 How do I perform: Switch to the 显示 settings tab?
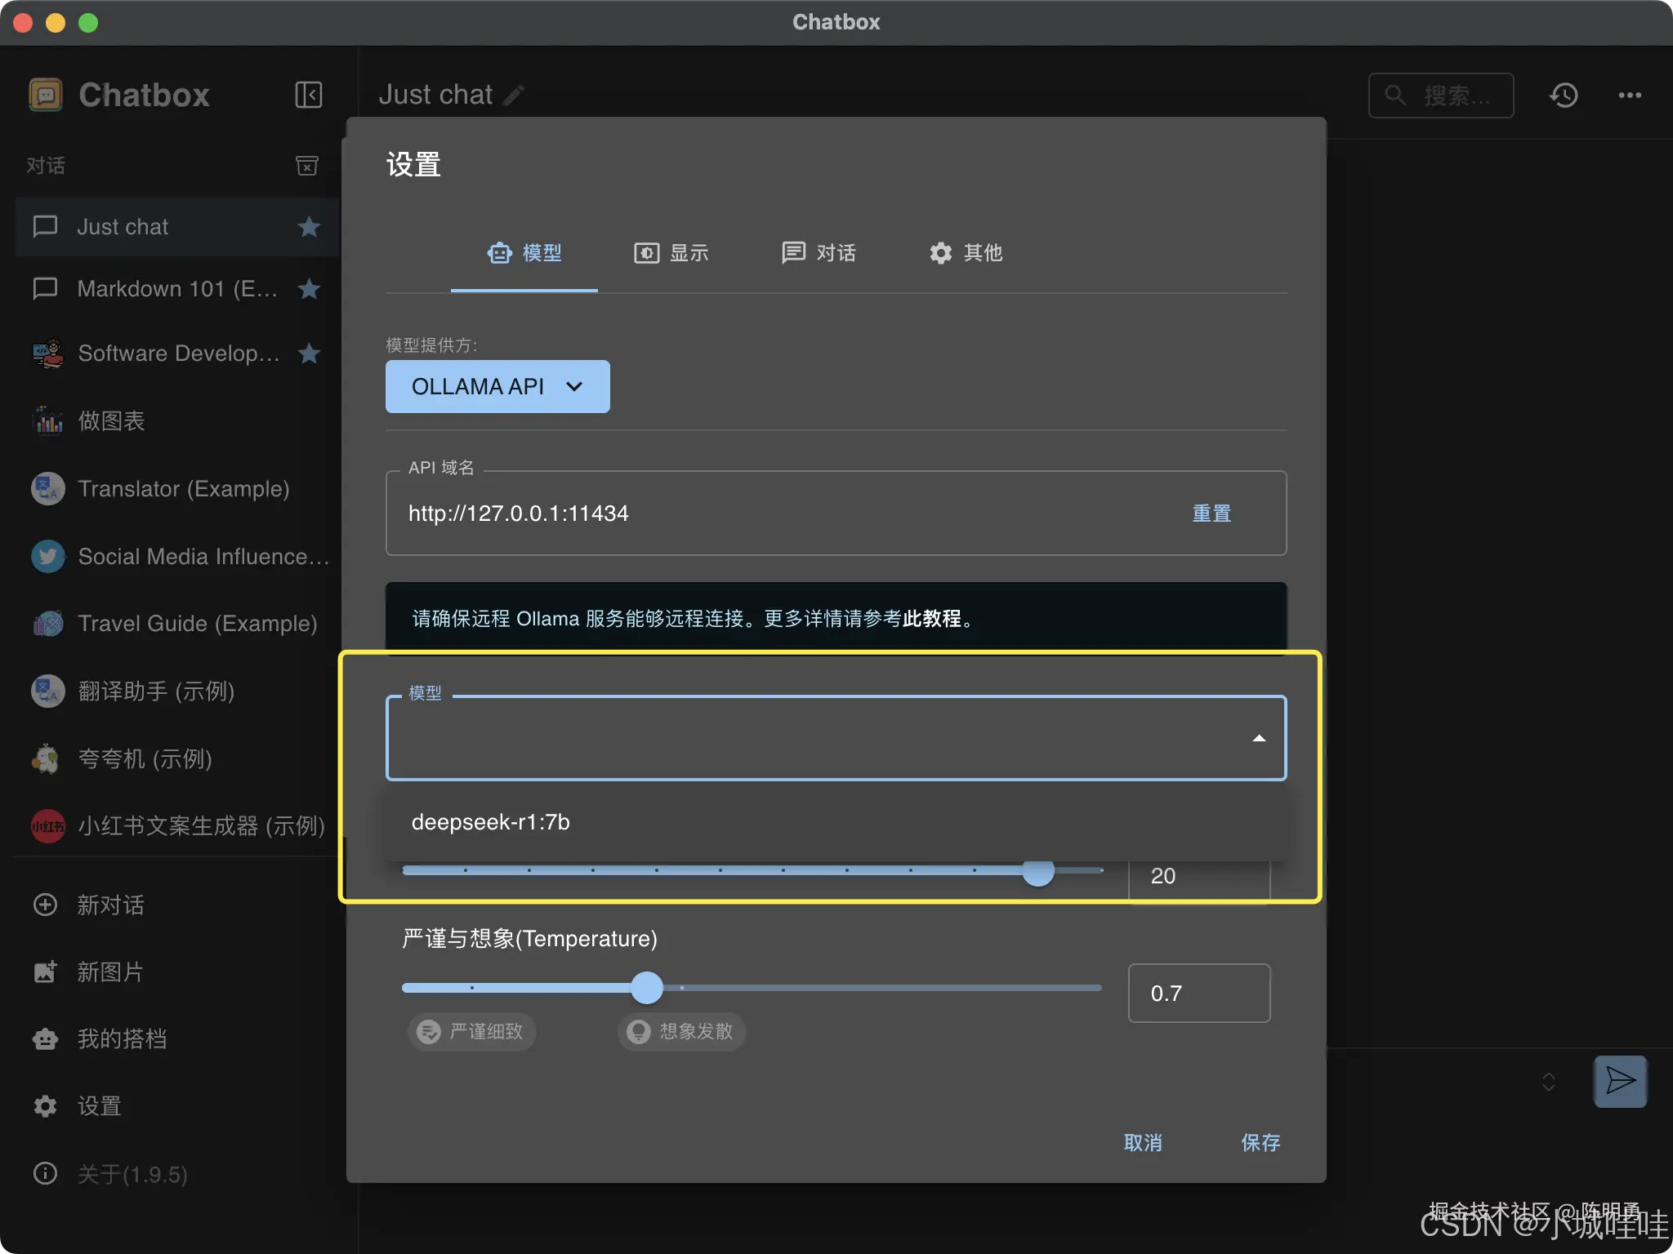[x=671, y=253]
